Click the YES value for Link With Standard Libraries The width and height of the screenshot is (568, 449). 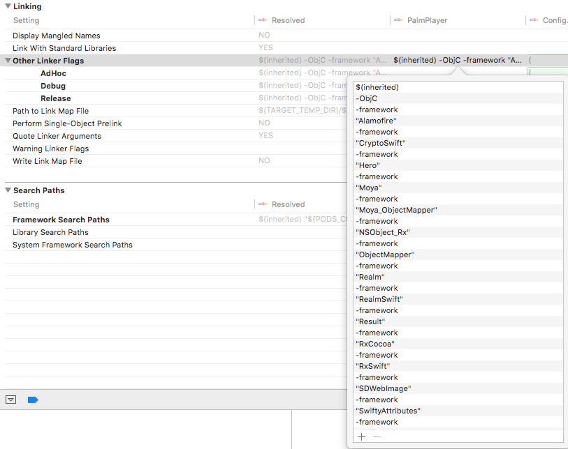point(265,47)
